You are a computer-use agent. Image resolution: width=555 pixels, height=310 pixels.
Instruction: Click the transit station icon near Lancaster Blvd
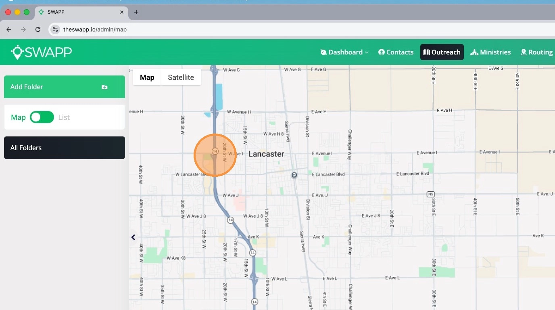[294, 175]
